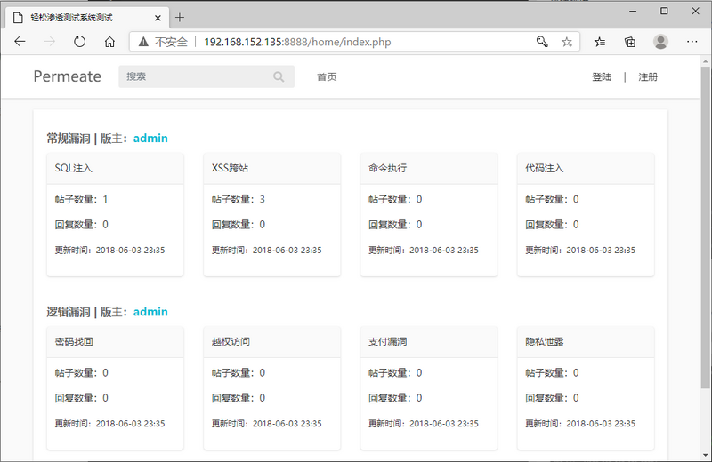Click the 常规漏洞 section heading
Viewport: 712px width, 462px height.
[x=69, y=139]
